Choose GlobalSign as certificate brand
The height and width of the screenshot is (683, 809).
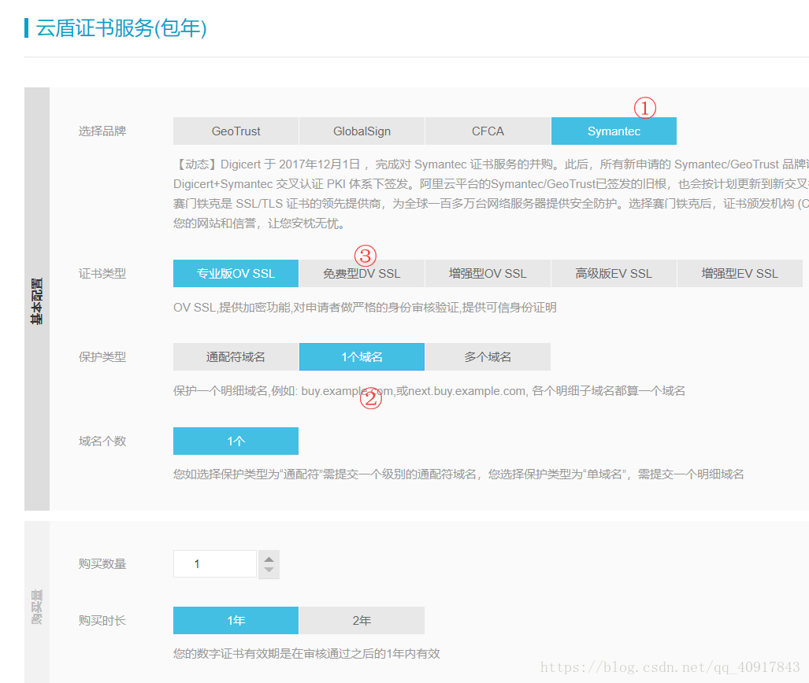[x=362, y=131]
